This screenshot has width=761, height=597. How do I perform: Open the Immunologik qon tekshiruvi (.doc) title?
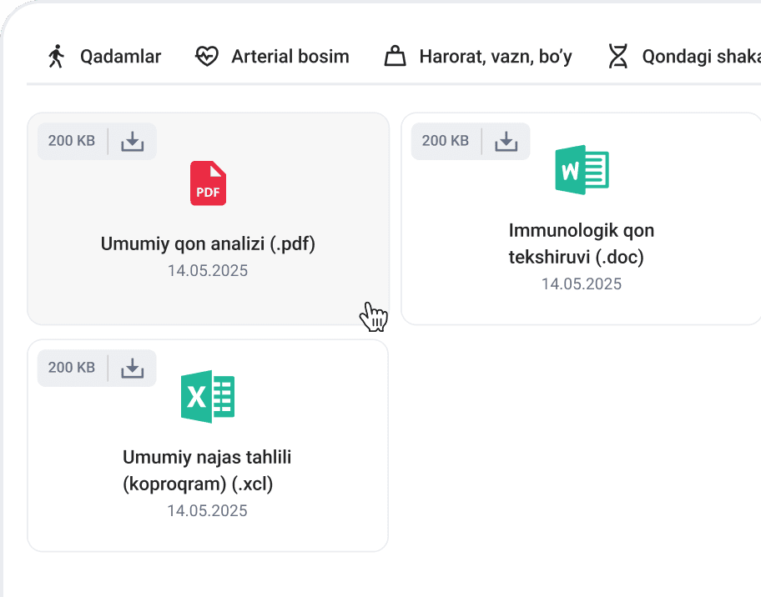581,243
